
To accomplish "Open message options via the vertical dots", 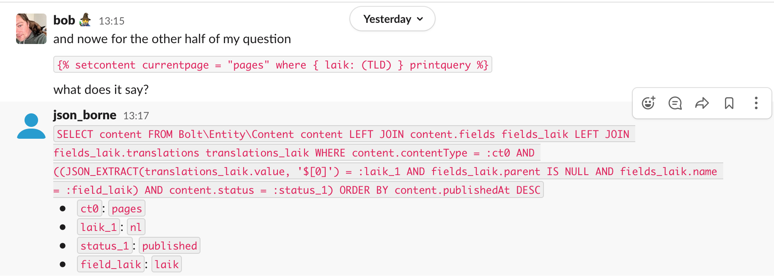I will tap(756, 103).
